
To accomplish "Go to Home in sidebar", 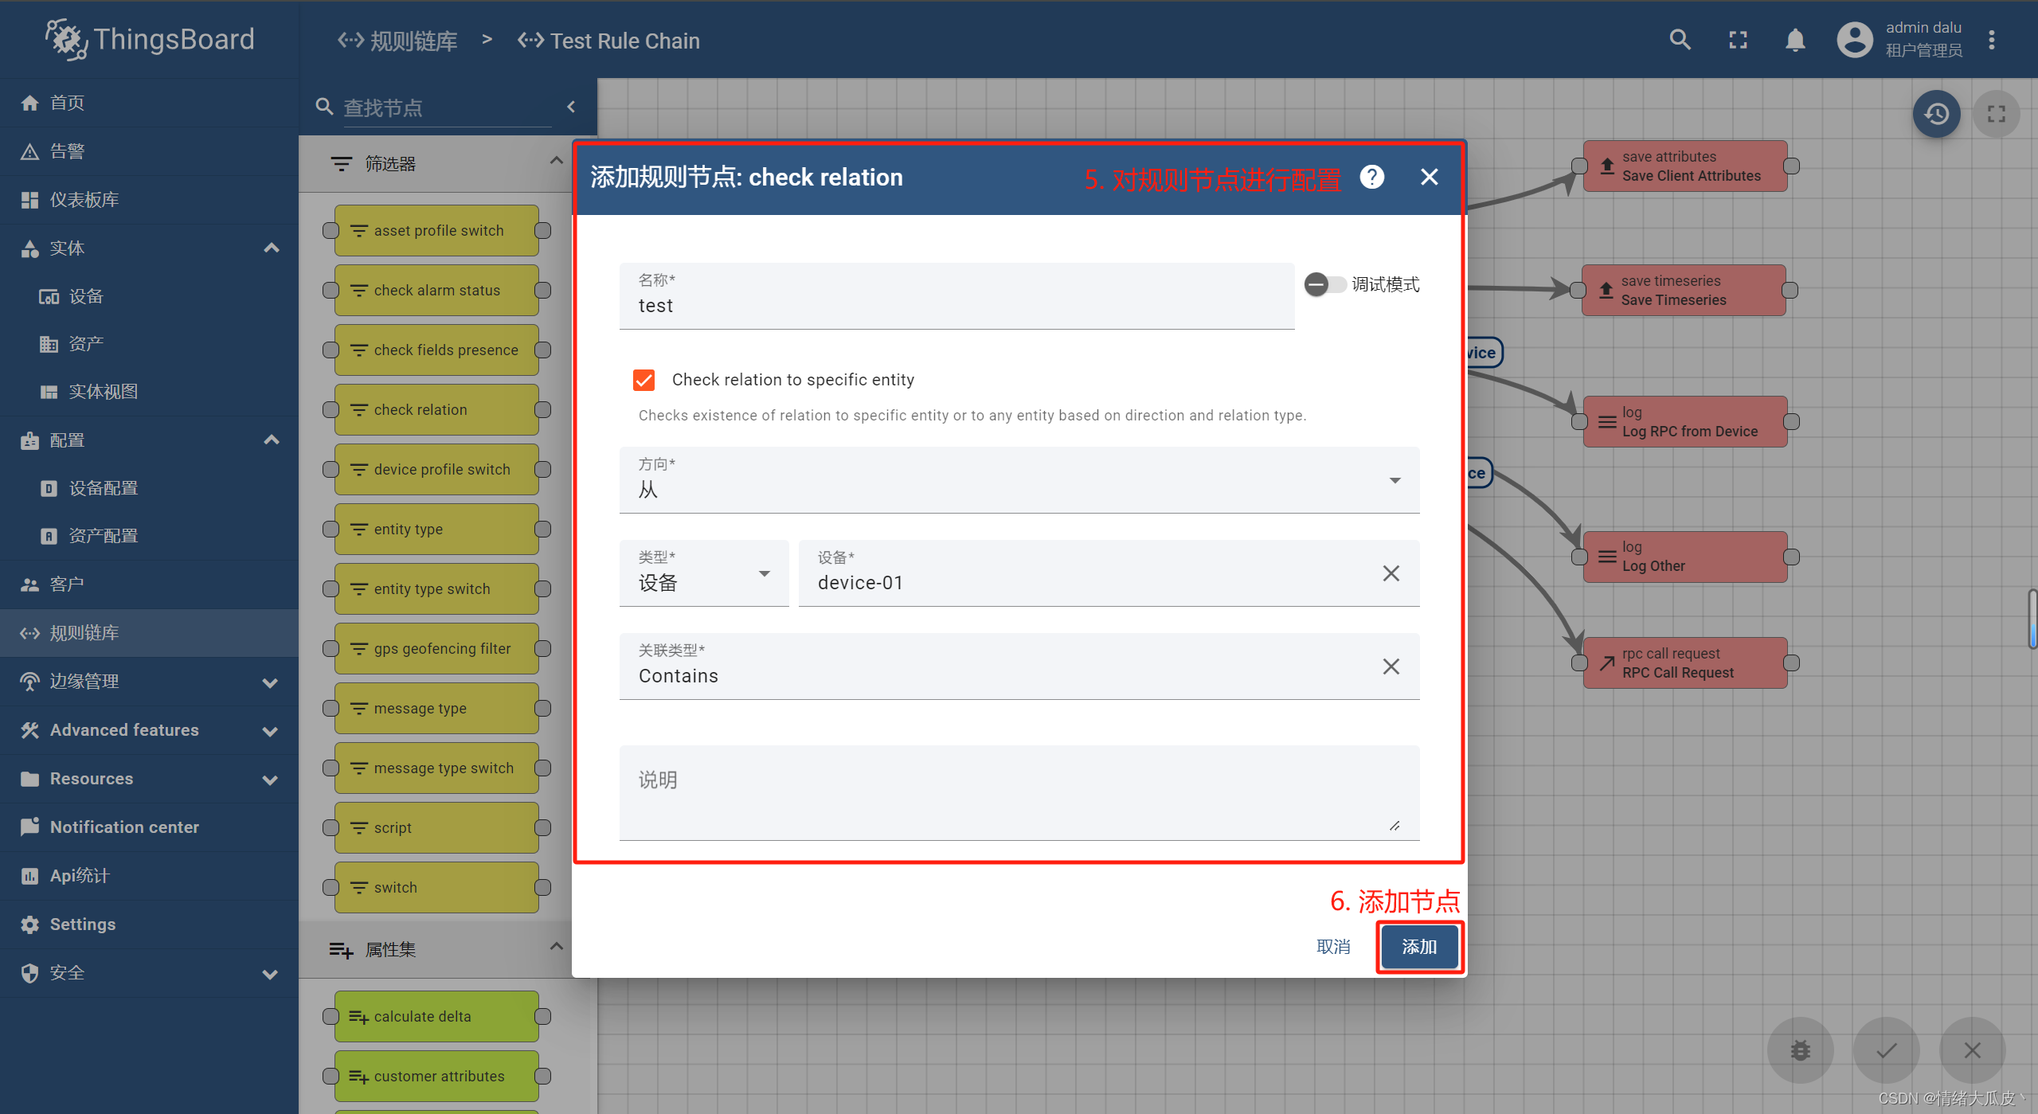I will coord(149,103).
